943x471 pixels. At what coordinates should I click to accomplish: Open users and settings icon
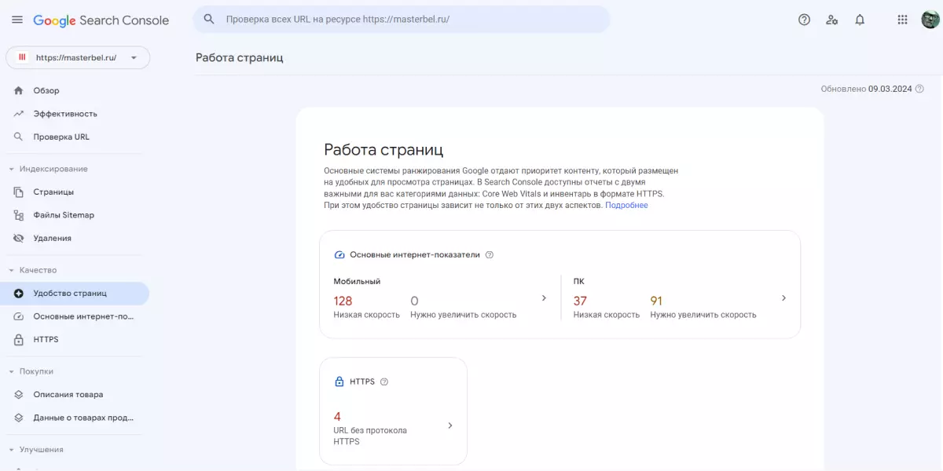coord(832,20)
